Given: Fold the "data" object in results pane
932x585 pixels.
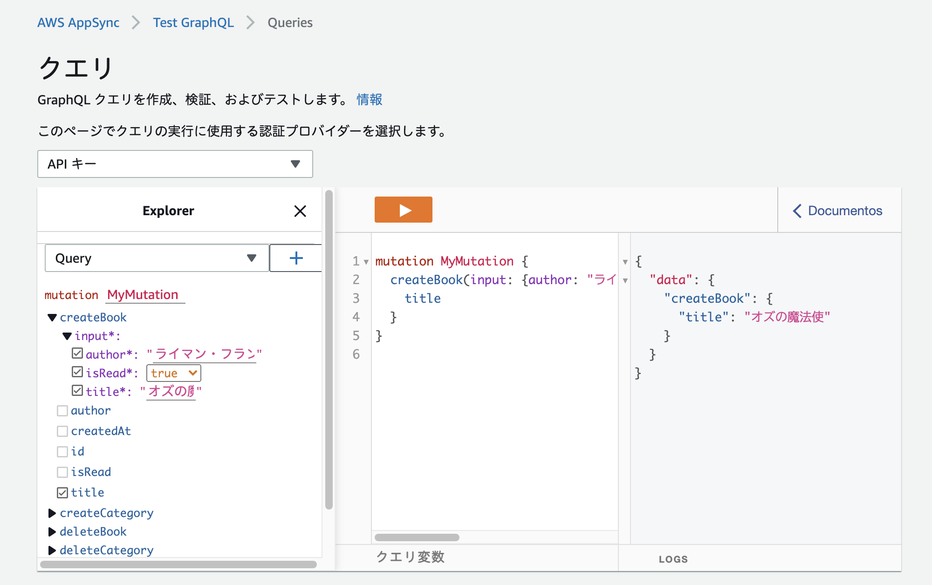Looking at the screenshot, I should pos(625,280).
